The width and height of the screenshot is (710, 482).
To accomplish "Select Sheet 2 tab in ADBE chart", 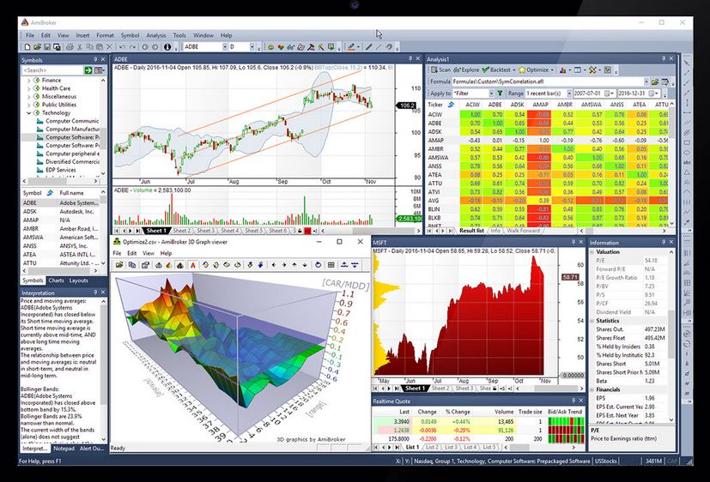I will click(x=181, y=231).
